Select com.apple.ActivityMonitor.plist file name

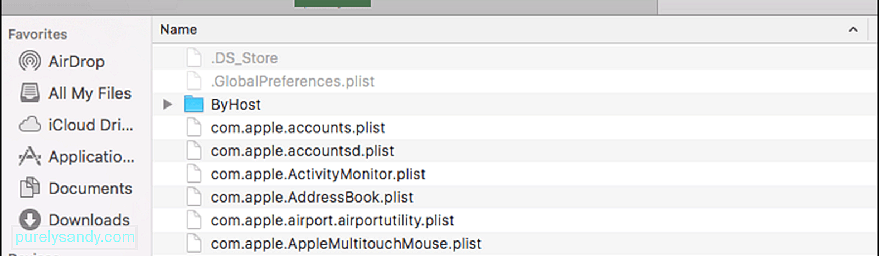(x=318, y=174)
